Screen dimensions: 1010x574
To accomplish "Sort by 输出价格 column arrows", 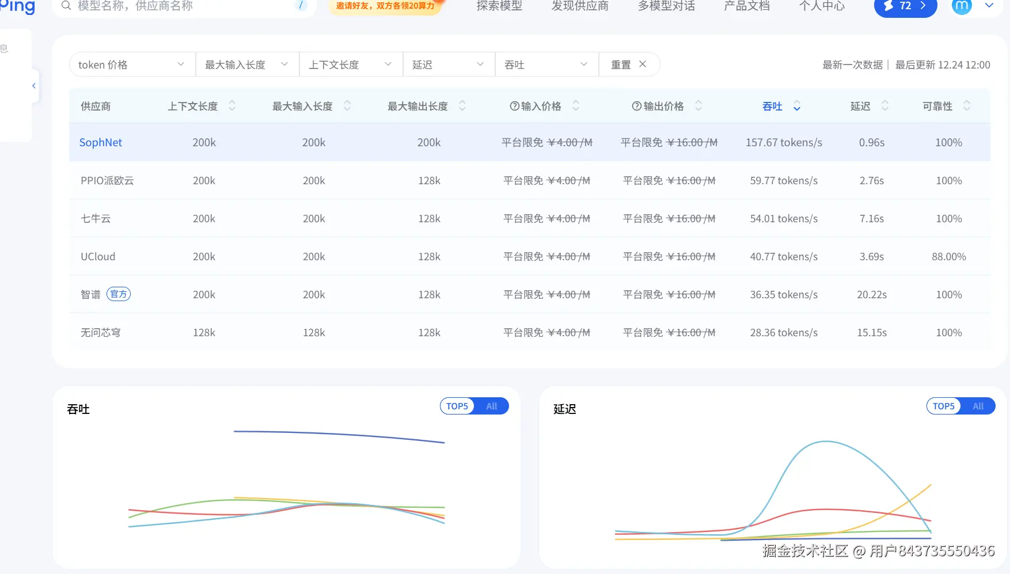I will pos(698,106).
